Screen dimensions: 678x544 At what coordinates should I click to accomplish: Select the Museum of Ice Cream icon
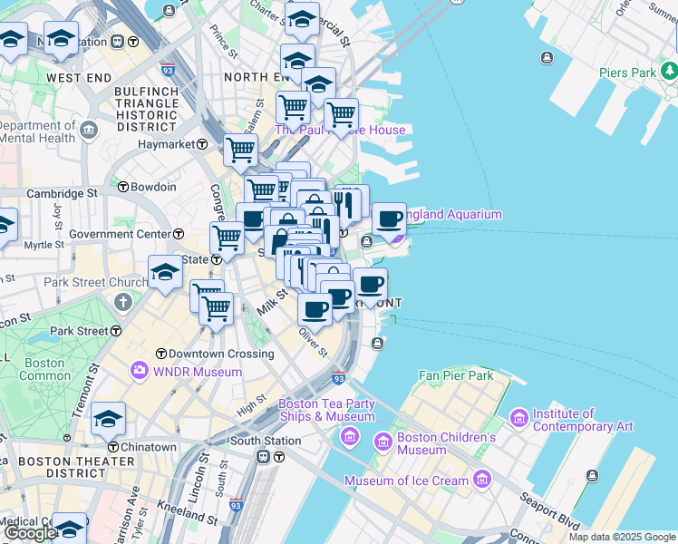[482, 479]
